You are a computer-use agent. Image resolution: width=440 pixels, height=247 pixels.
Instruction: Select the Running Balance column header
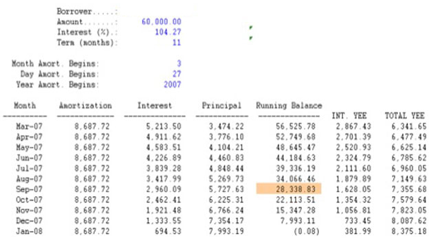[x=289, y=106]
